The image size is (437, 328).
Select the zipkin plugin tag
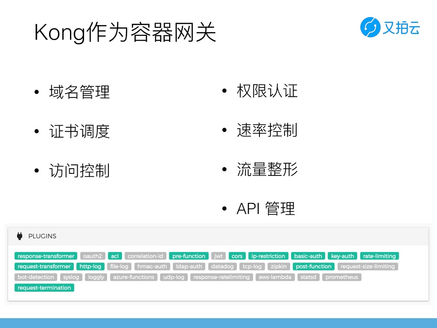[279, 266]
